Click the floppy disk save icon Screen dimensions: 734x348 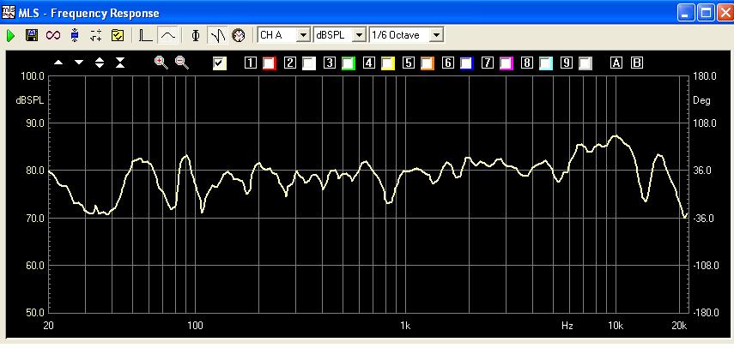click(32, 35)
